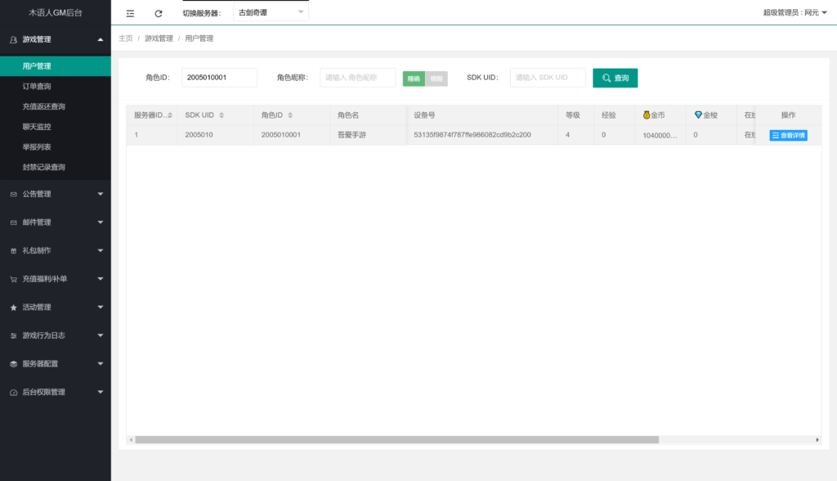837x481 pixels.
Task: Open 举报列表 in sidebar
Action: (56, 147)
